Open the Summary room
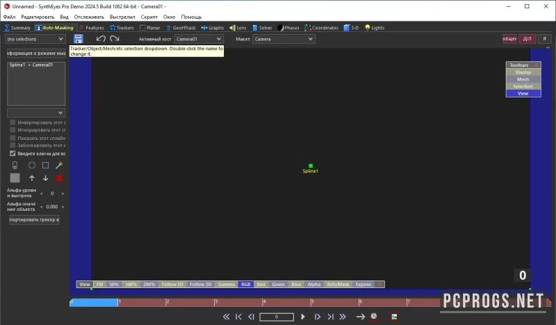556x325 pixels. pyautogui.click(x=18, y=28)
